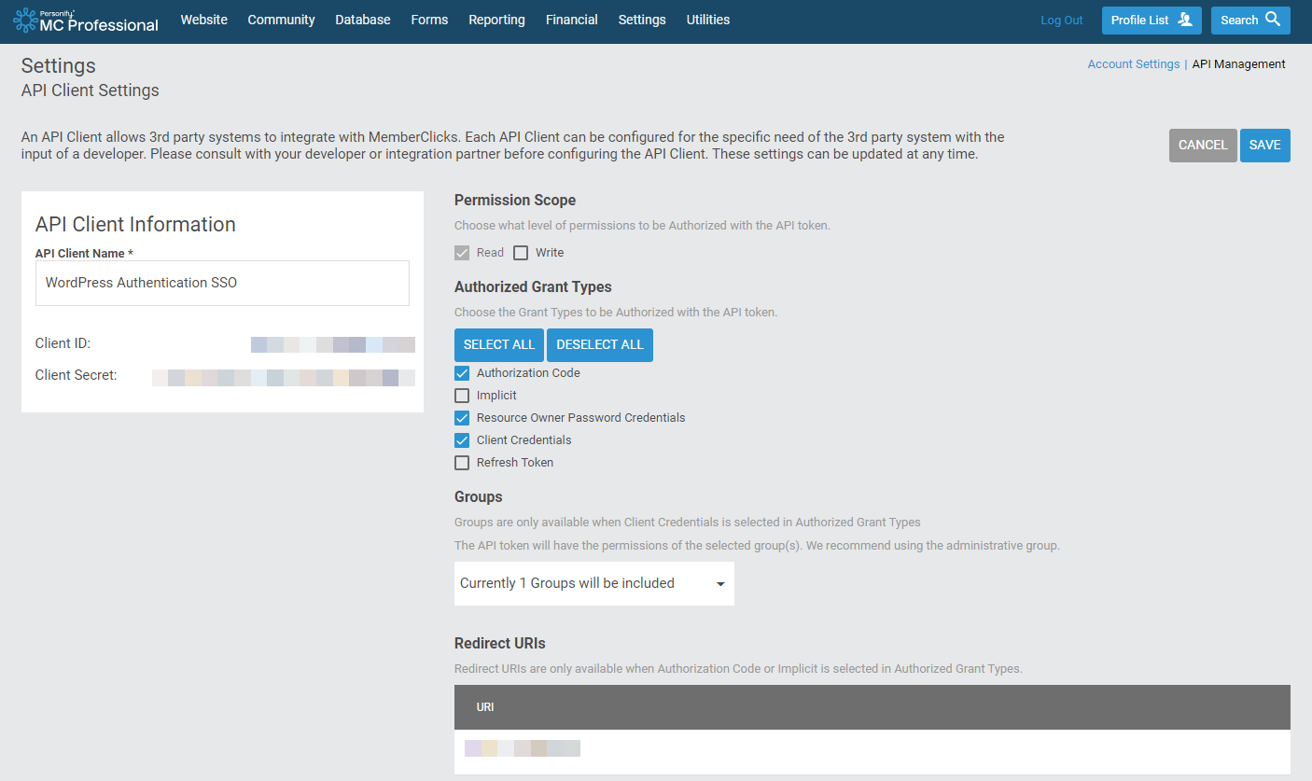This screenshot has height=781, width=1312.
Task: Click the SAVE button
Action: pos(1264,145)
